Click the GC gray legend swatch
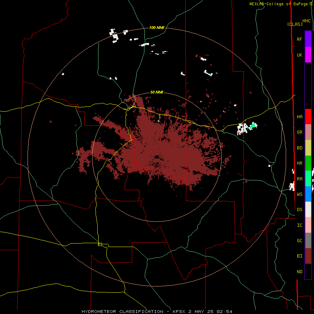Screen dimensions: 314x314 pos(308,240)
